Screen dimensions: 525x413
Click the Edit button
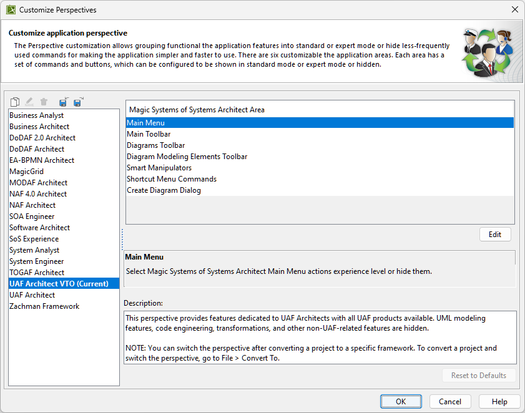tap(495, 235)
